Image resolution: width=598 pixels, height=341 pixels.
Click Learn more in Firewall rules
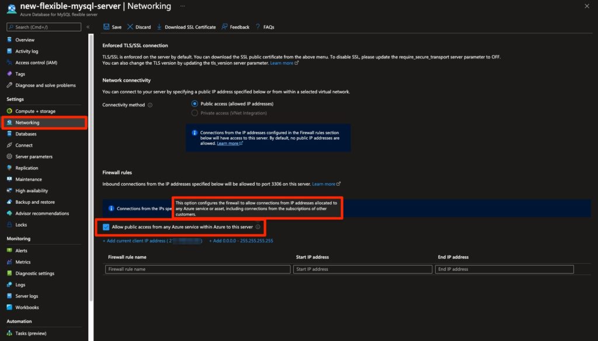(x=324, y=184)
